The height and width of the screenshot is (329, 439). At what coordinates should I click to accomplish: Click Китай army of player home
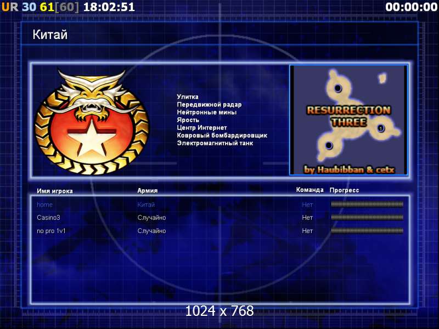(x=146, y=205)
